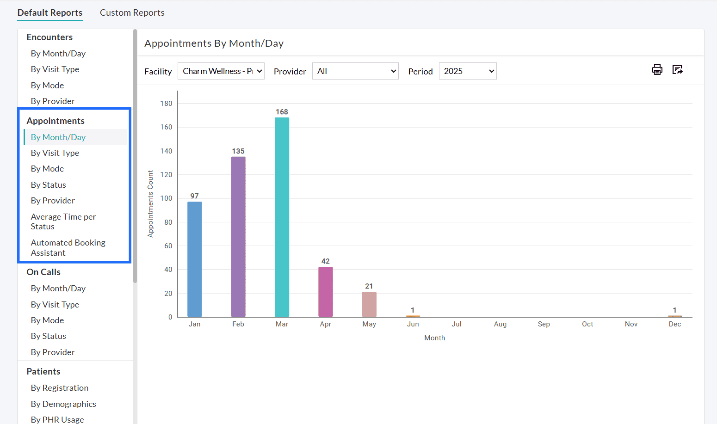The image size is (717, 424).
Task: Click the March bar showing 168
Action: point(282,217)
